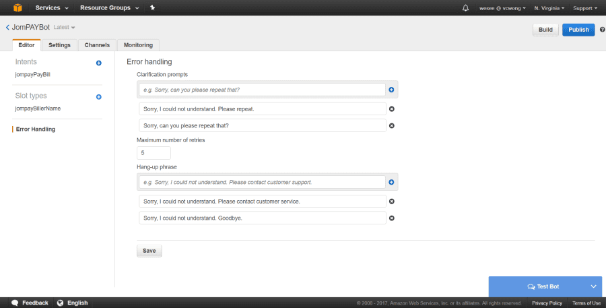Edit the 'Sorry, can you please repeat that?' prompt field
The height and width of the screenshot is (308, 606).
tap(263, 126)
